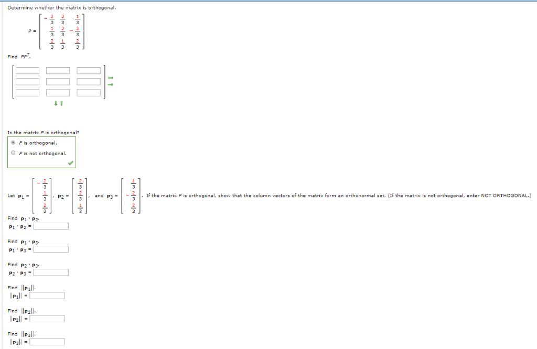Screen dimensions: 537x349
Task: Click the p1 · p3 answer field
Action: point(51,249)
